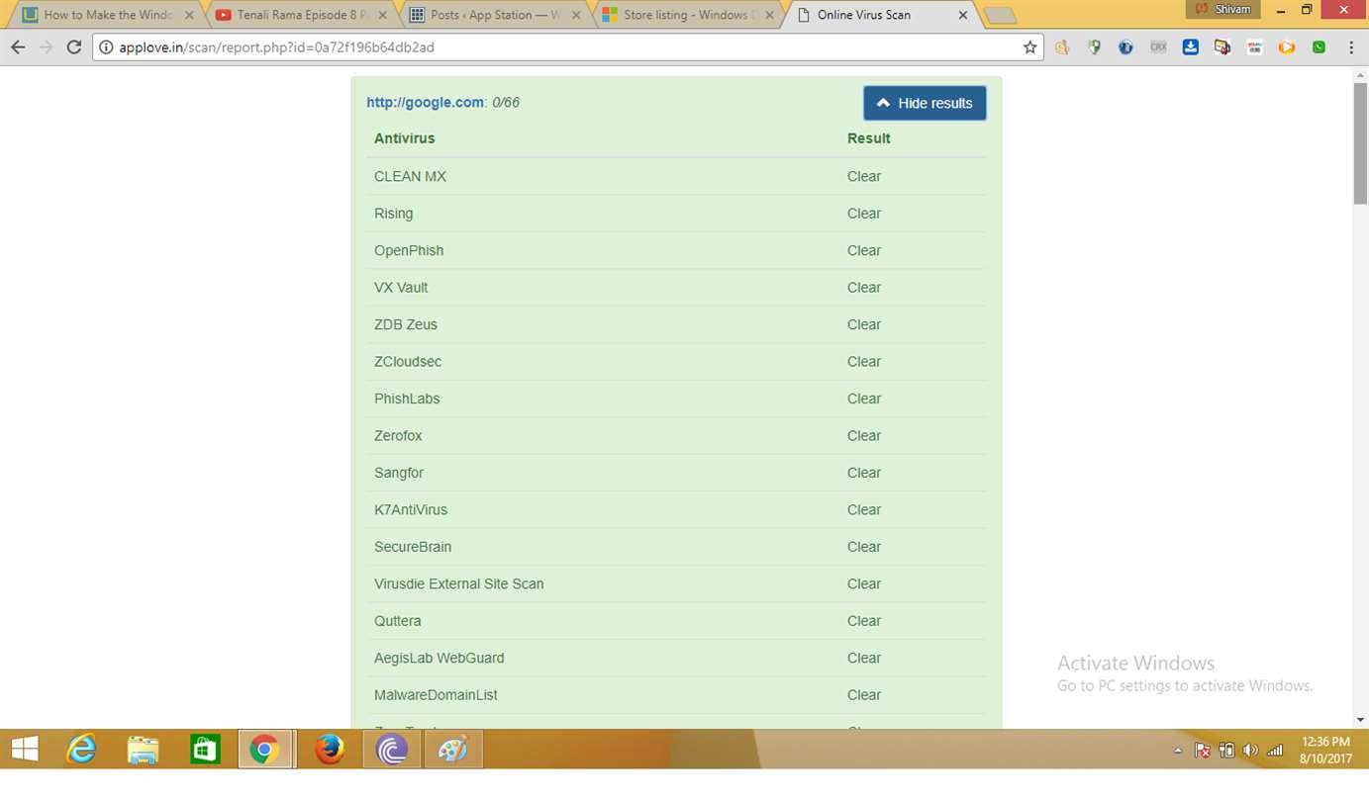Click the blue round info extension icon
This screenshot has width=1369, height=801.
[1125, 46]
